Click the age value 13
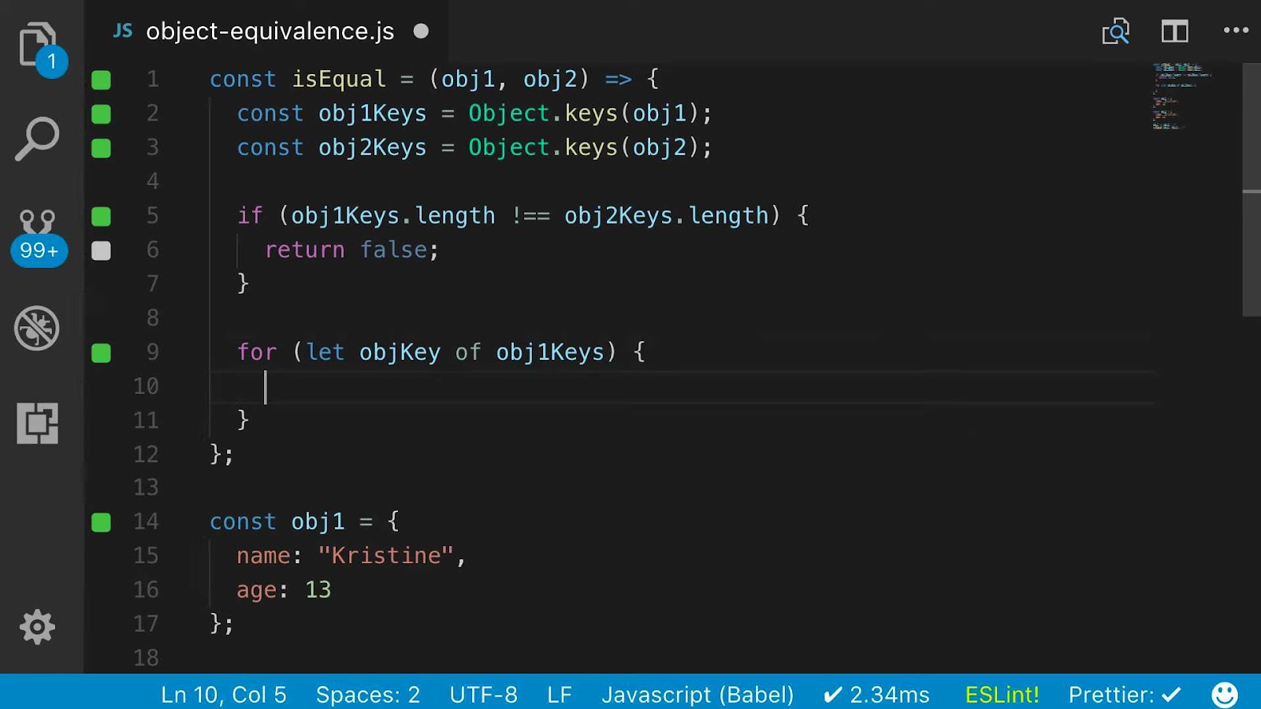The image size is (1261, 709). coord(318,589)
